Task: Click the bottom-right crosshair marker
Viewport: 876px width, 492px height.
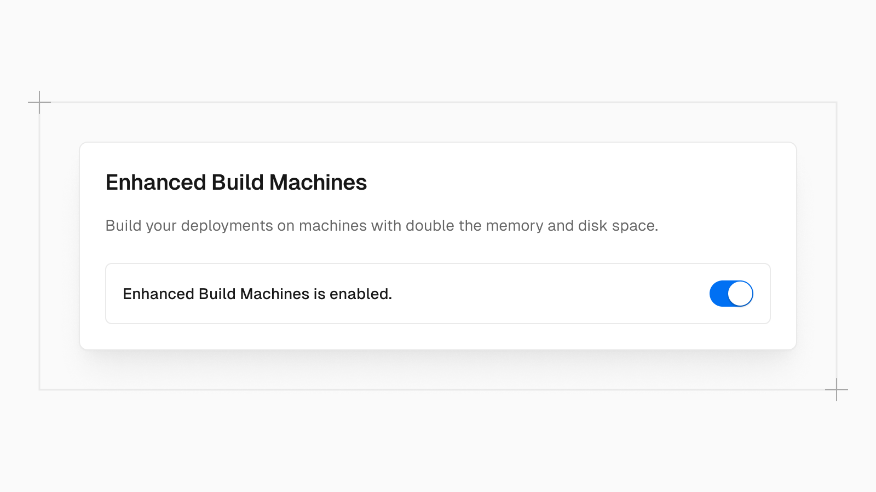Action: (836, 390)
